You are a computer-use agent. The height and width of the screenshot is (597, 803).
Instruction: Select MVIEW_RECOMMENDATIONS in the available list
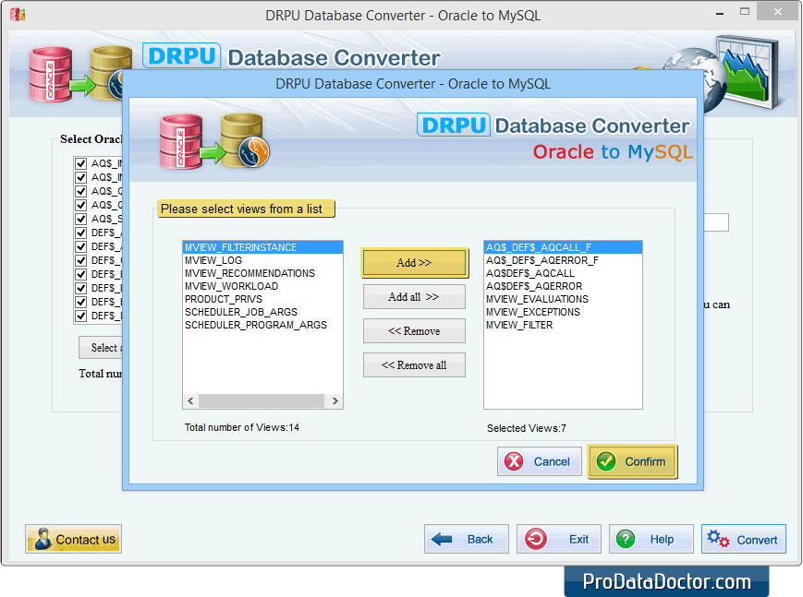[x=262, y=273]
